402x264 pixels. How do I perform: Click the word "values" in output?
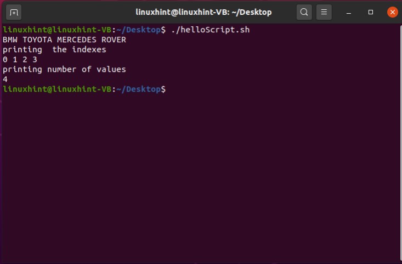pyautogui.click(x=111, y=69)
